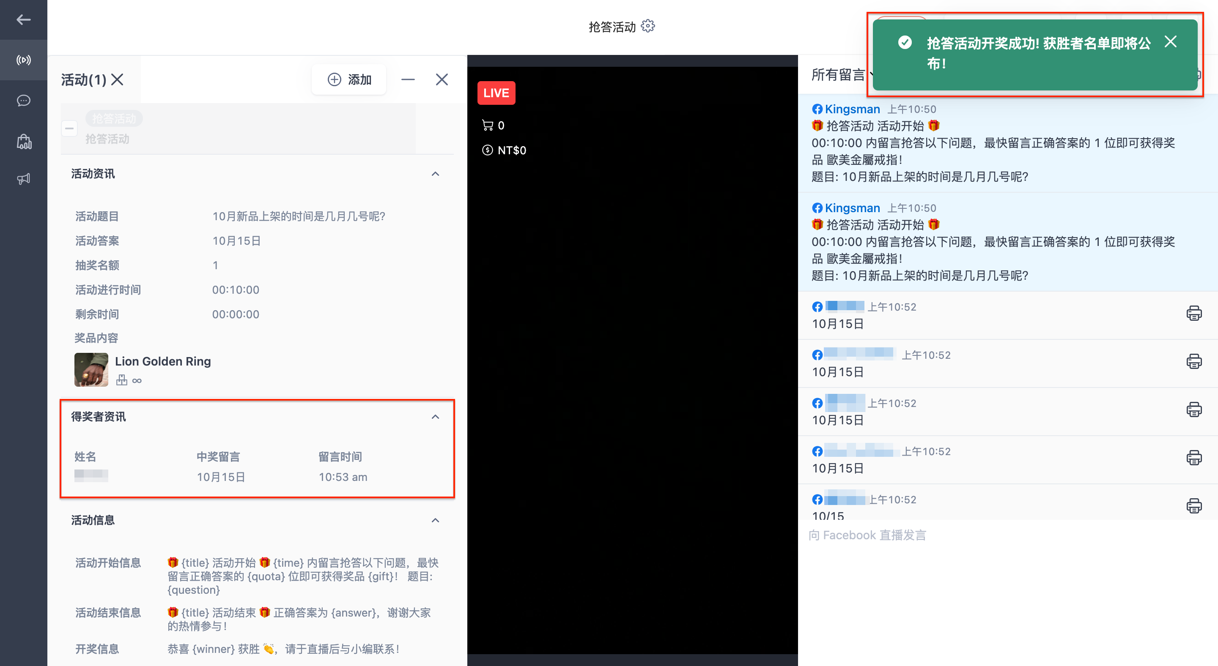
Task: Close the 活动(1) tab with X
Action: coord(117,79)
